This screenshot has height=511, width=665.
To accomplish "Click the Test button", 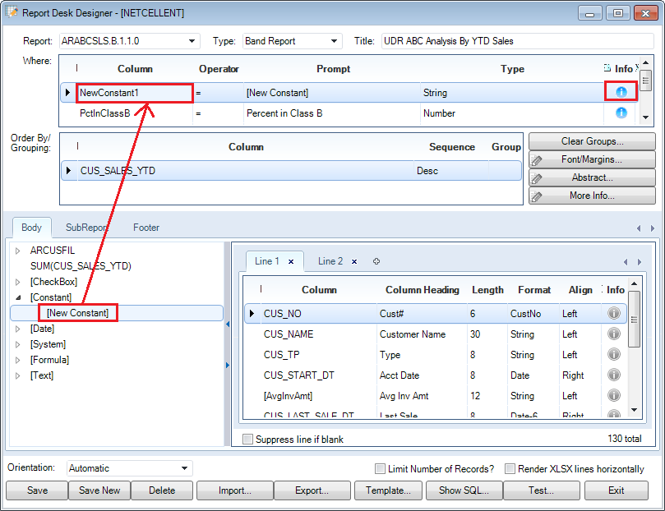I will click(541, 490).
